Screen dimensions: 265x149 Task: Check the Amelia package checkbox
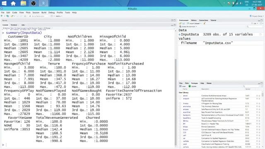click(180, 103)
